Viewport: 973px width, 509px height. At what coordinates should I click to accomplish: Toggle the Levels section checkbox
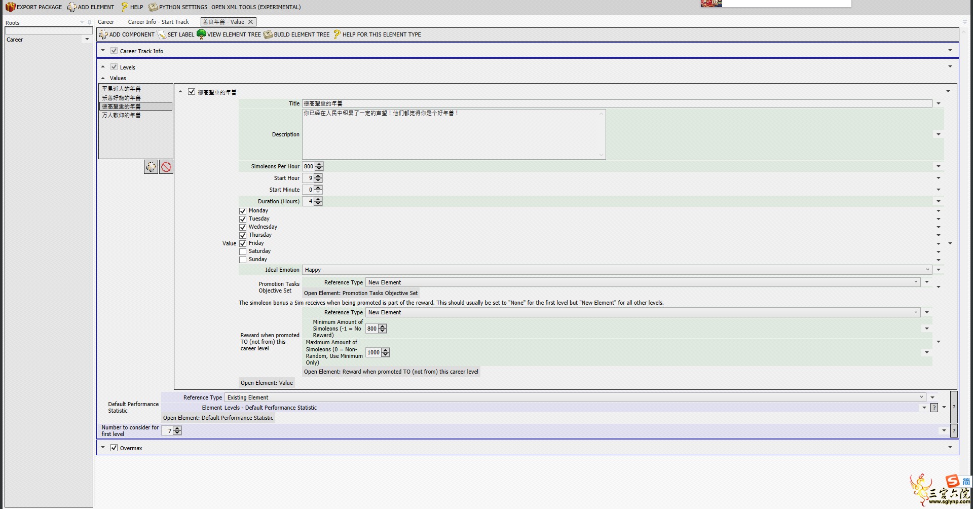pyautogui.click(x=114, y=67)
